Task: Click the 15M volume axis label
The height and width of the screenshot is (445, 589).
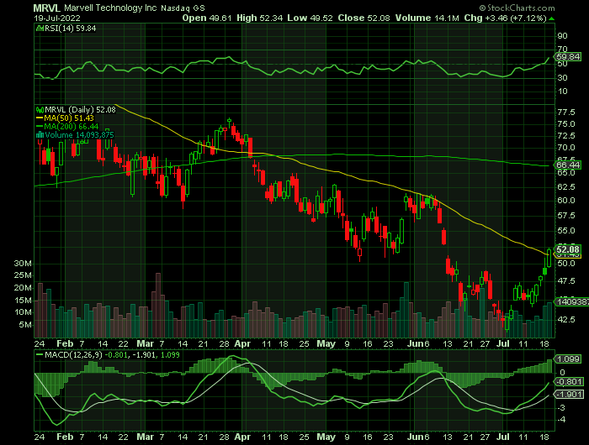Action: click(x=23, y=301)
